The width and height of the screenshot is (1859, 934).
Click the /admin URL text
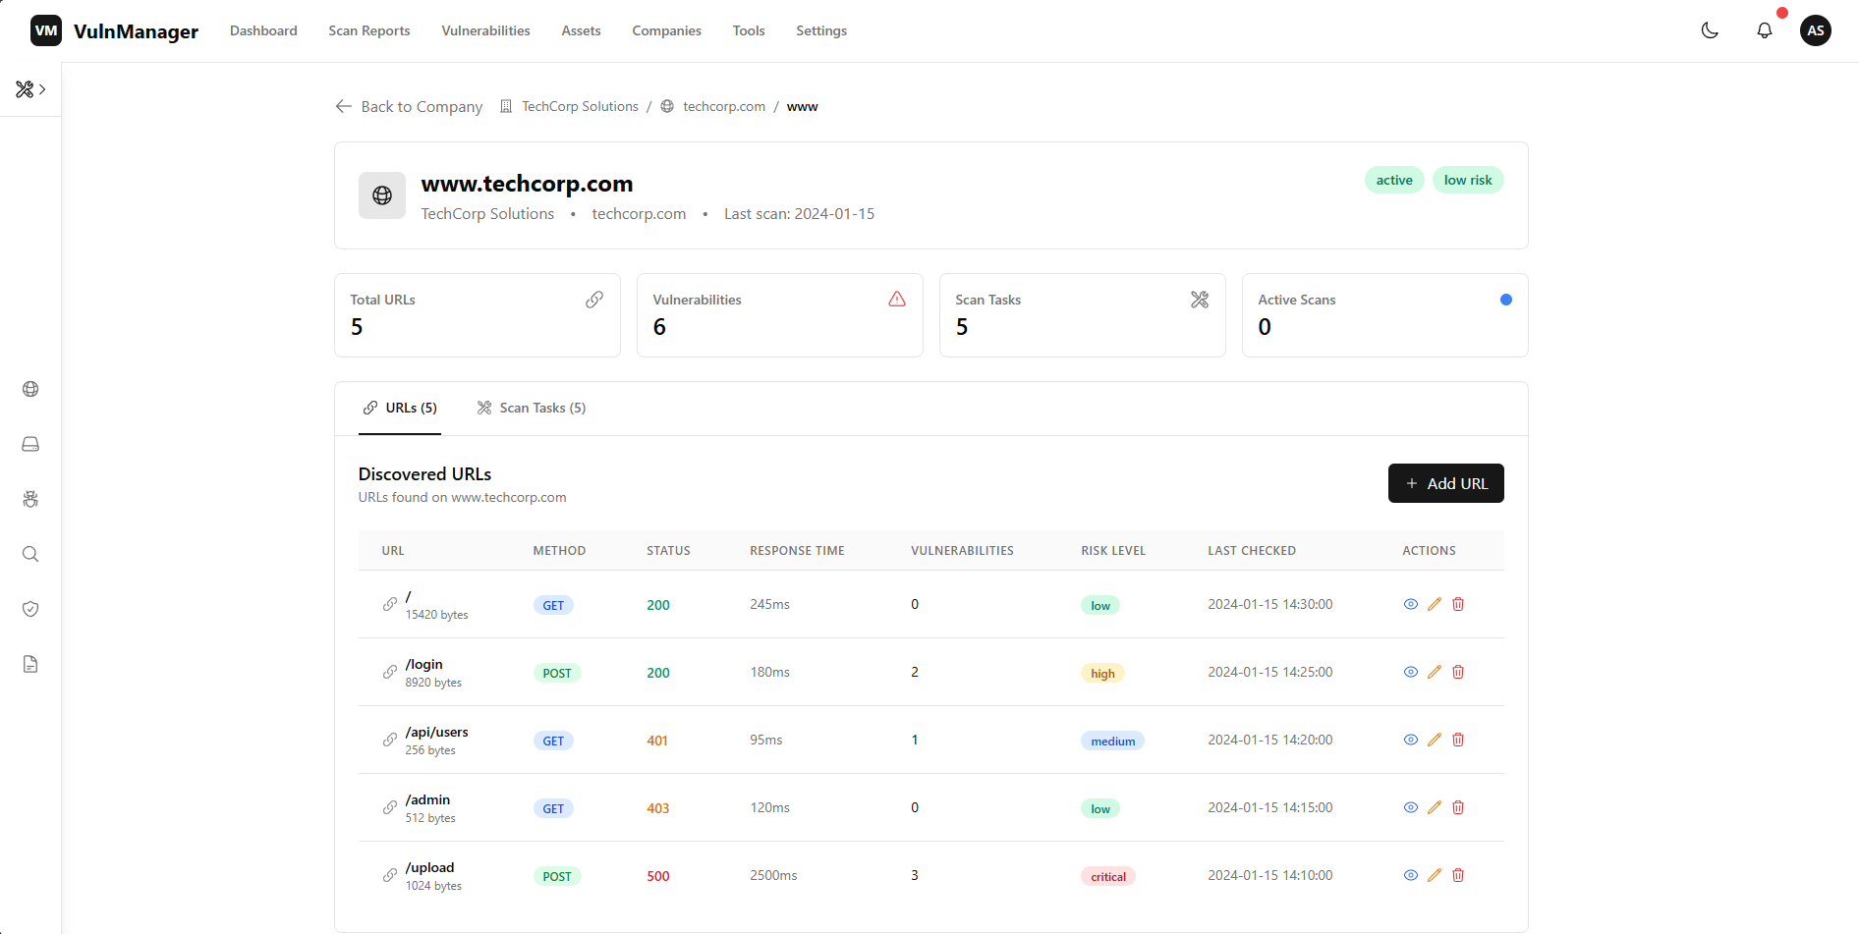pos(427,799)
